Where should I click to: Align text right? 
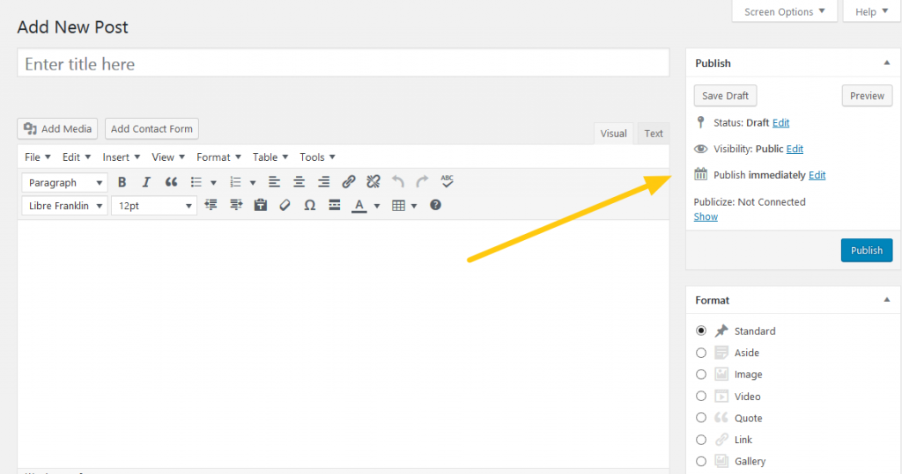coord(324,182)
